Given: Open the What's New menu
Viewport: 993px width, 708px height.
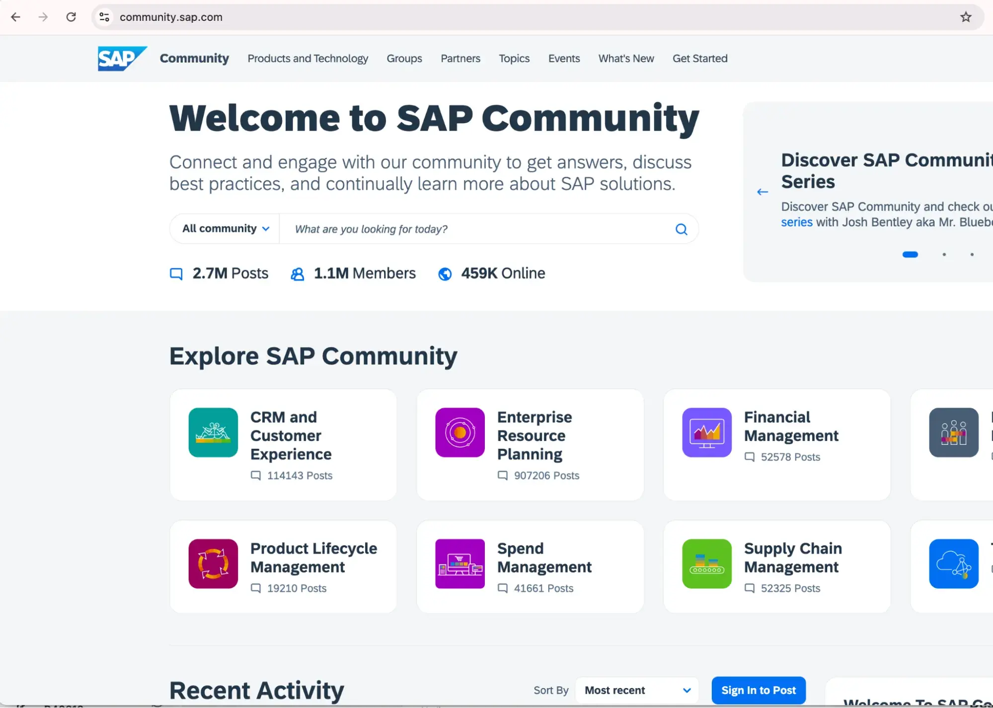Looking at the screenshot, I should coord(626,59).
